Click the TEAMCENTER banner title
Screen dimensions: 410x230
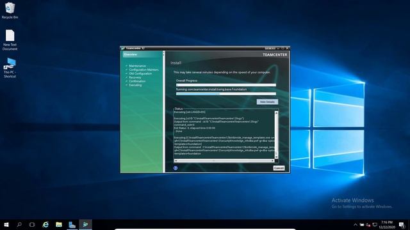coord(275,55)
